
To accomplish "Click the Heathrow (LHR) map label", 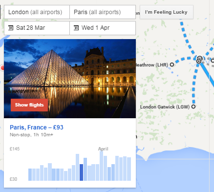I will pos(152,65).
